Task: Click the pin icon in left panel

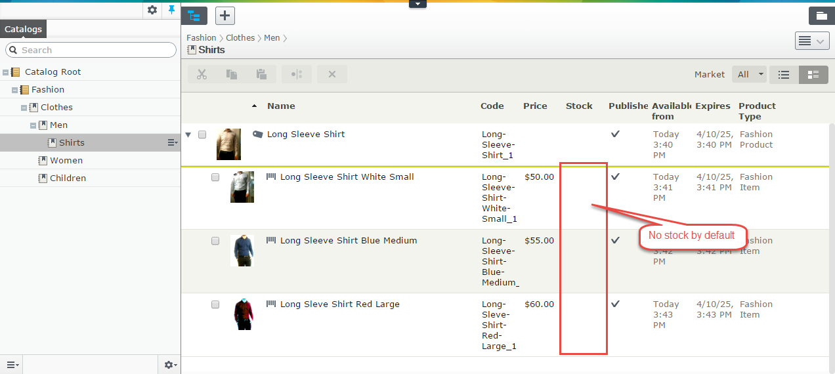Action: 172,10
